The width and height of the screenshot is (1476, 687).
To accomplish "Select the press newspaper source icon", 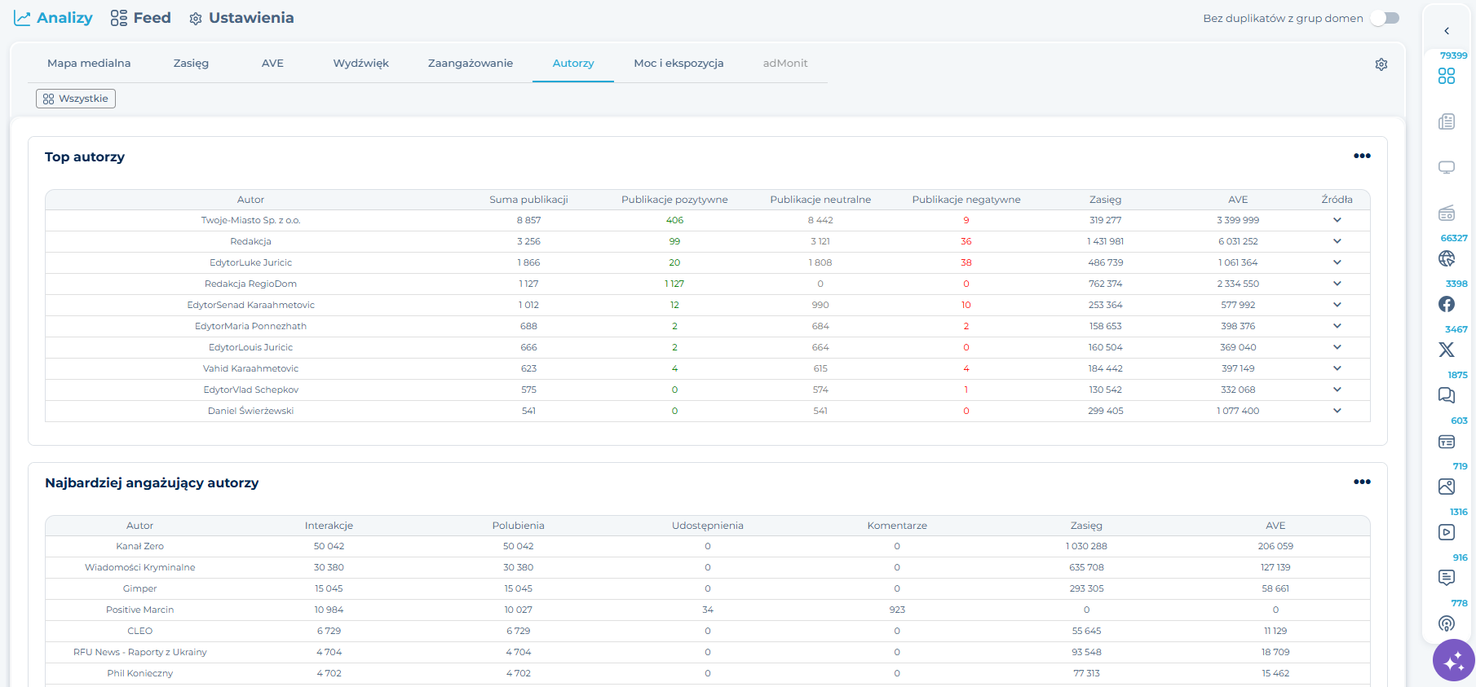I will (x=1447, y=121).
